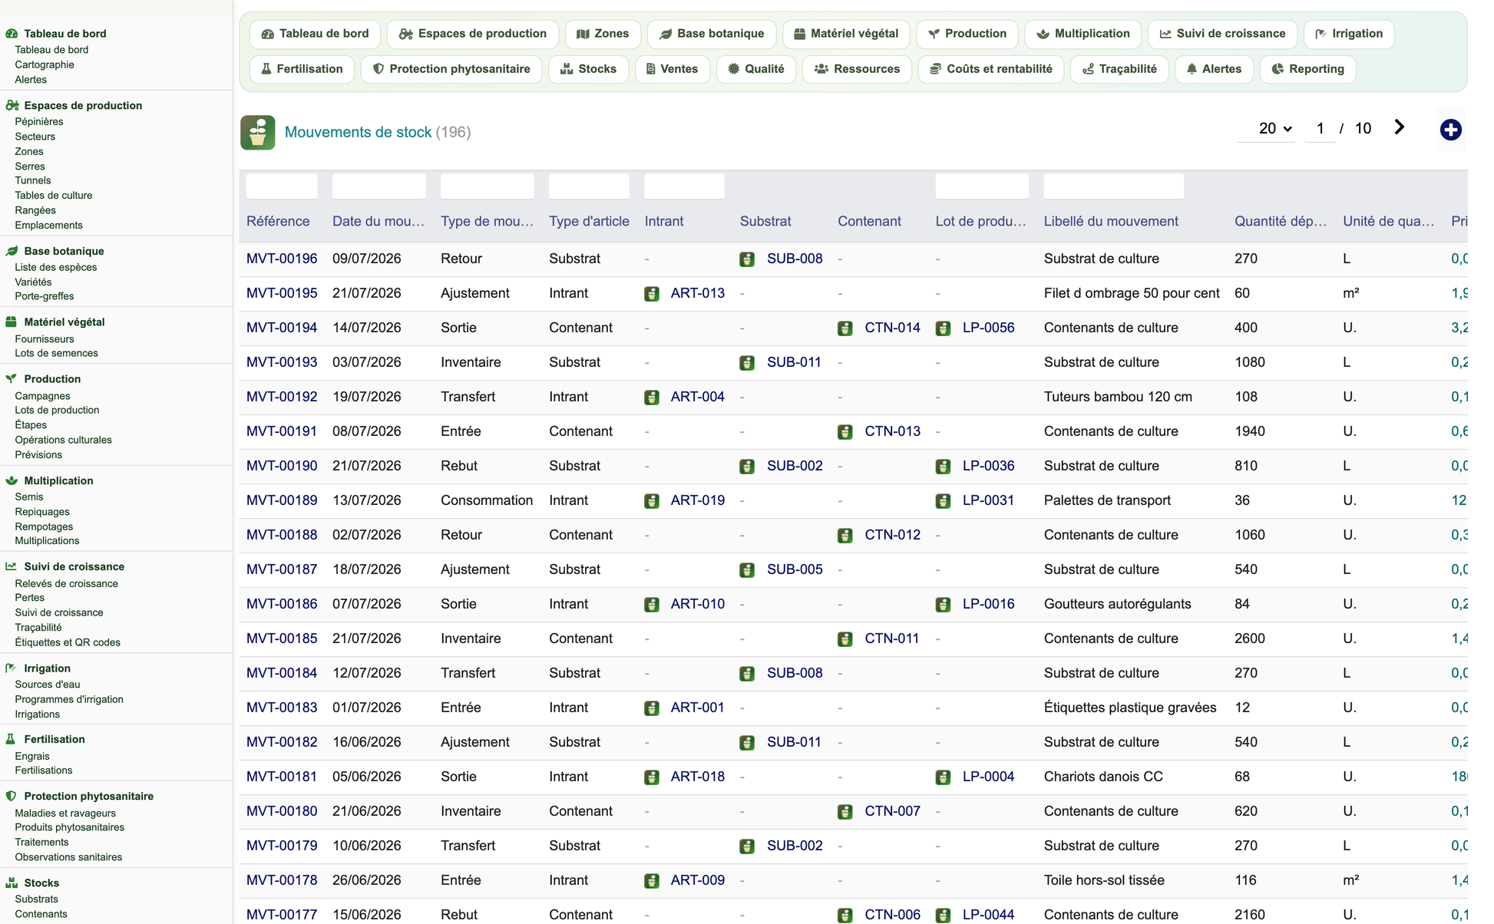The image size is (1494, 924).
Task: Click the Irrigation icon in sidebar
Action: pyautogui.click(x=12, y=668)
